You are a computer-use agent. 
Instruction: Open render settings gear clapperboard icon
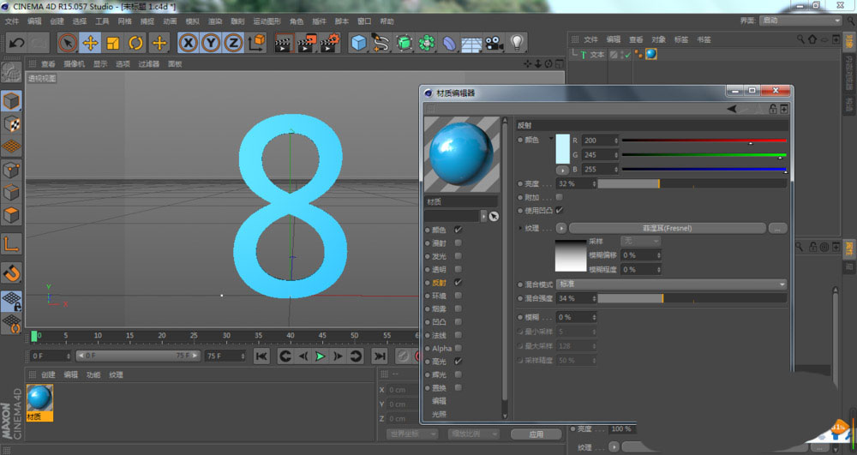point(330,43)
